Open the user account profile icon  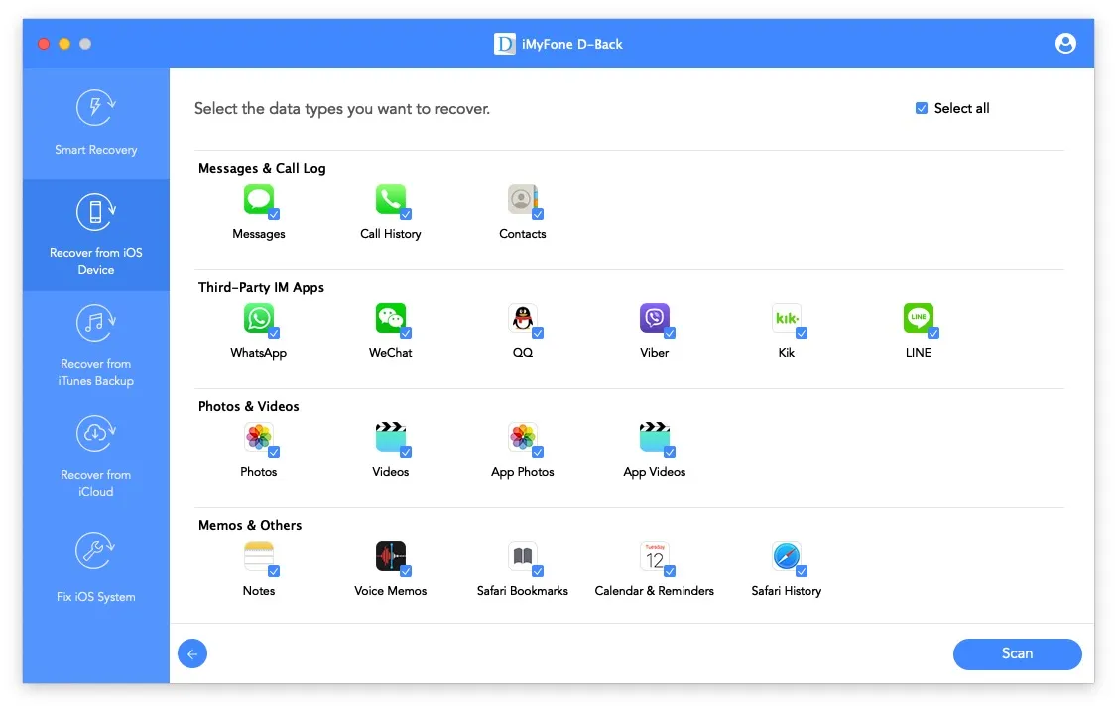1065,43
